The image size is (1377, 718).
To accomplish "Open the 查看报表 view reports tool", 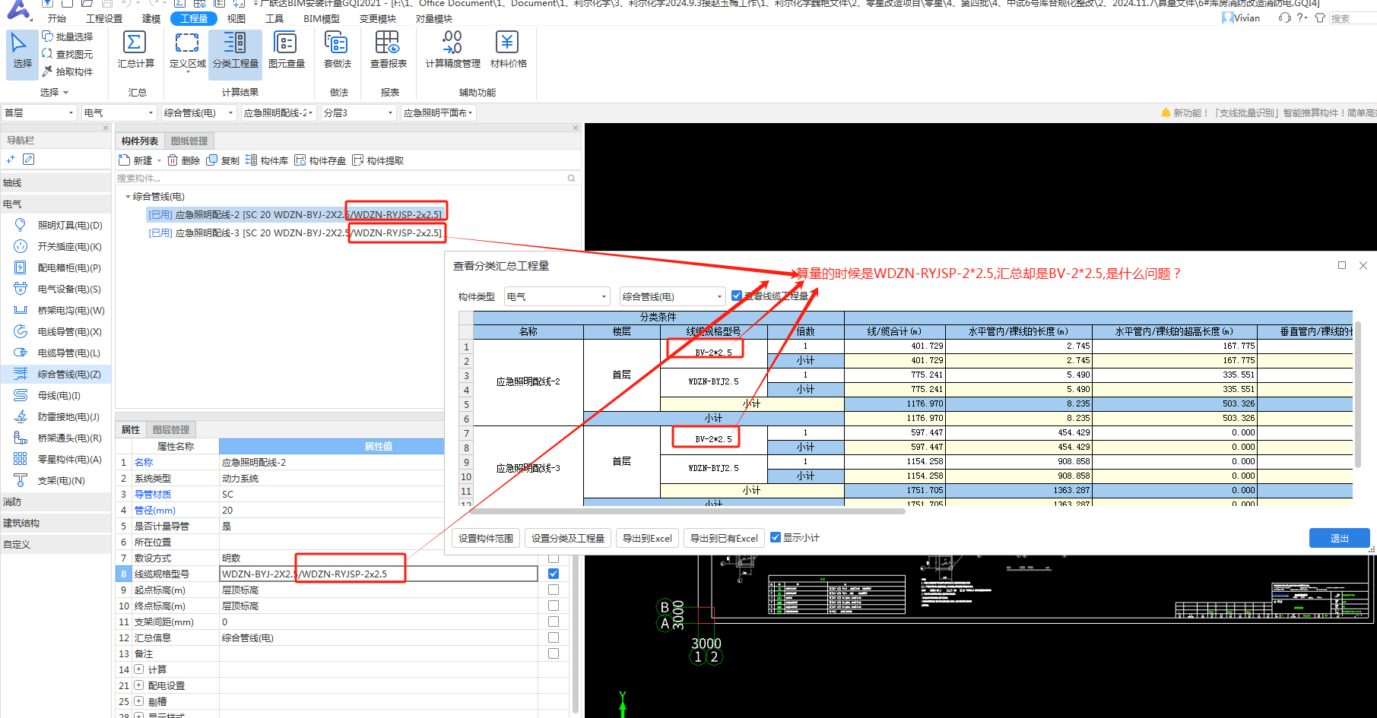I will pos(388,50).
